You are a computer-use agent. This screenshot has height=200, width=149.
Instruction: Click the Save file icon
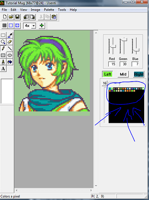[18, 17]
